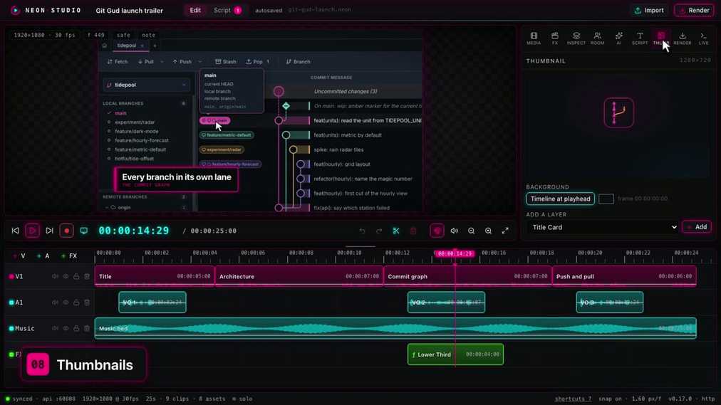Screen dimensions: 721x405
Task: Switch to the Script tab
Action: 227,10
